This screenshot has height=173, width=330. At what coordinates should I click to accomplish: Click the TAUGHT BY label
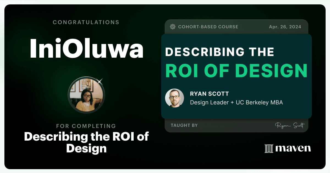(x=184, y=125)
